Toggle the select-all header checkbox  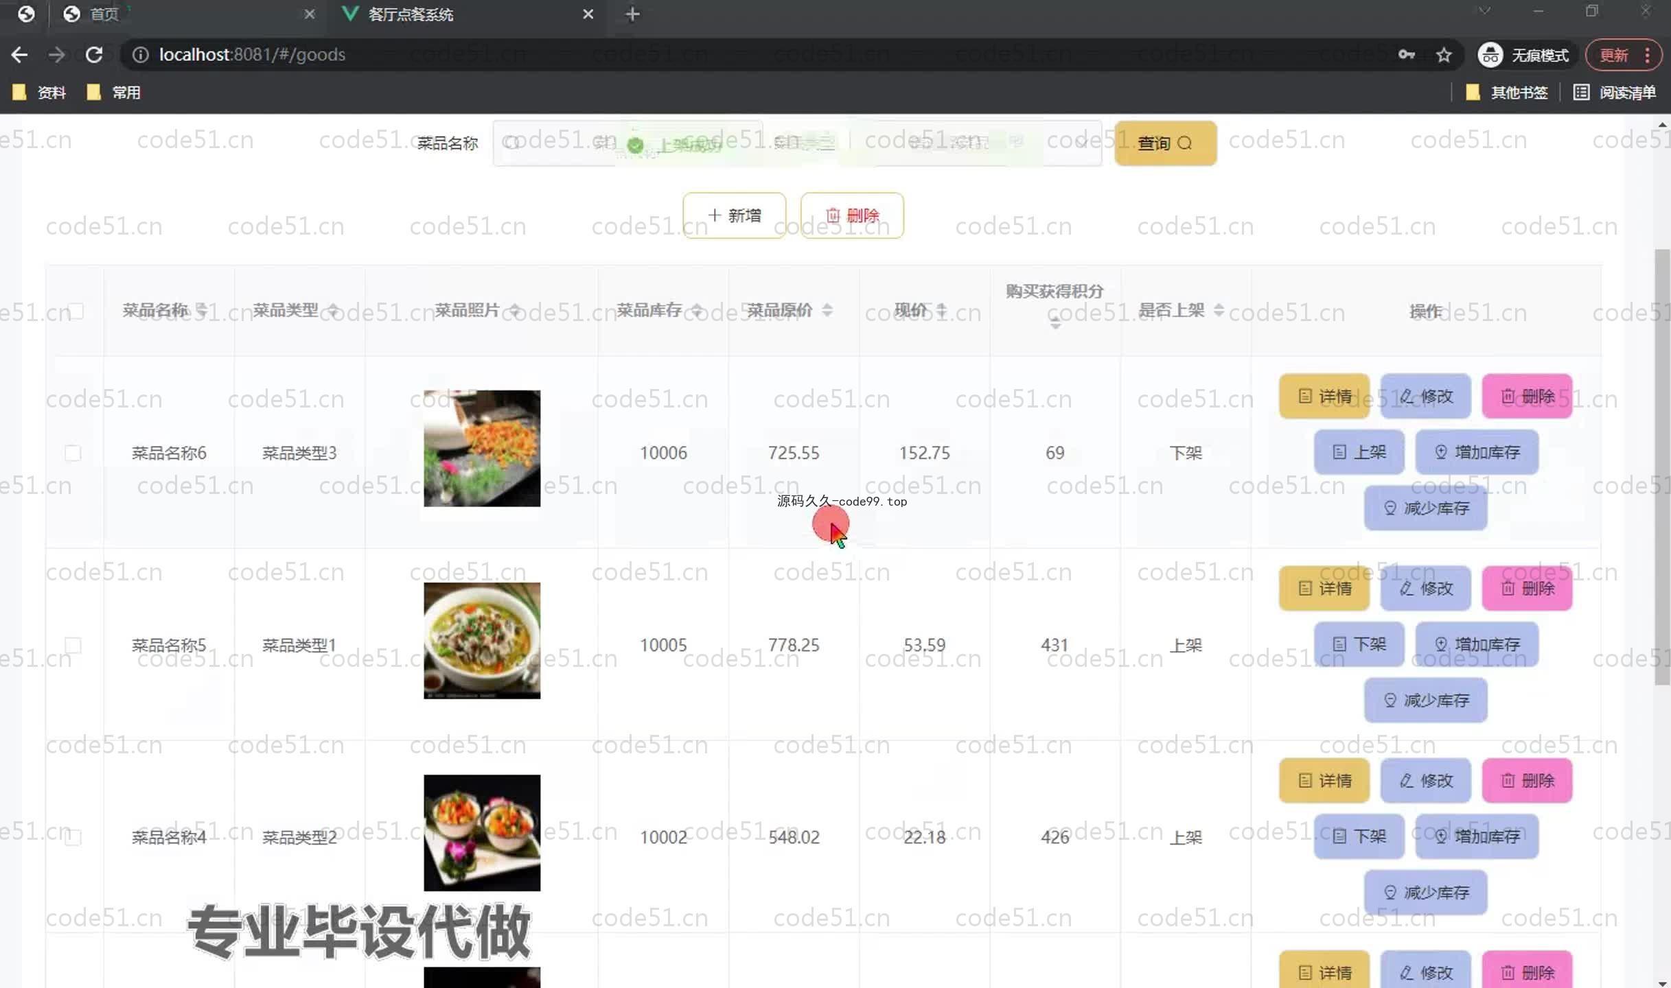click(x=76, y=311)
